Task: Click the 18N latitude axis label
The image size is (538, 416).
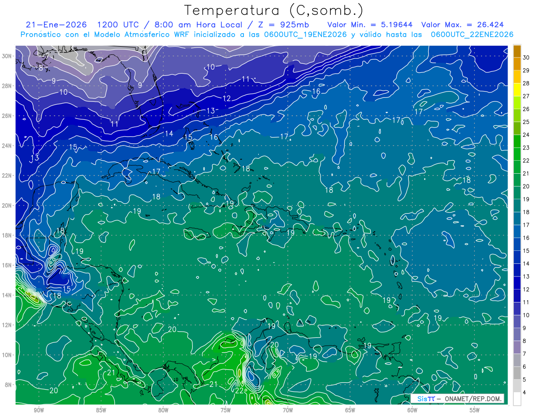Action: [x=8, y=235]
